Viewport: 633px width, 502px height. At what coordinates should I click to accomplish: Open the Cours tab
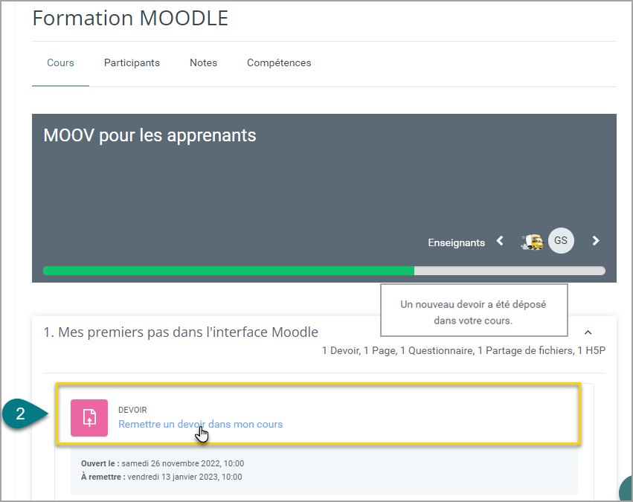click(x=60, y=63)
